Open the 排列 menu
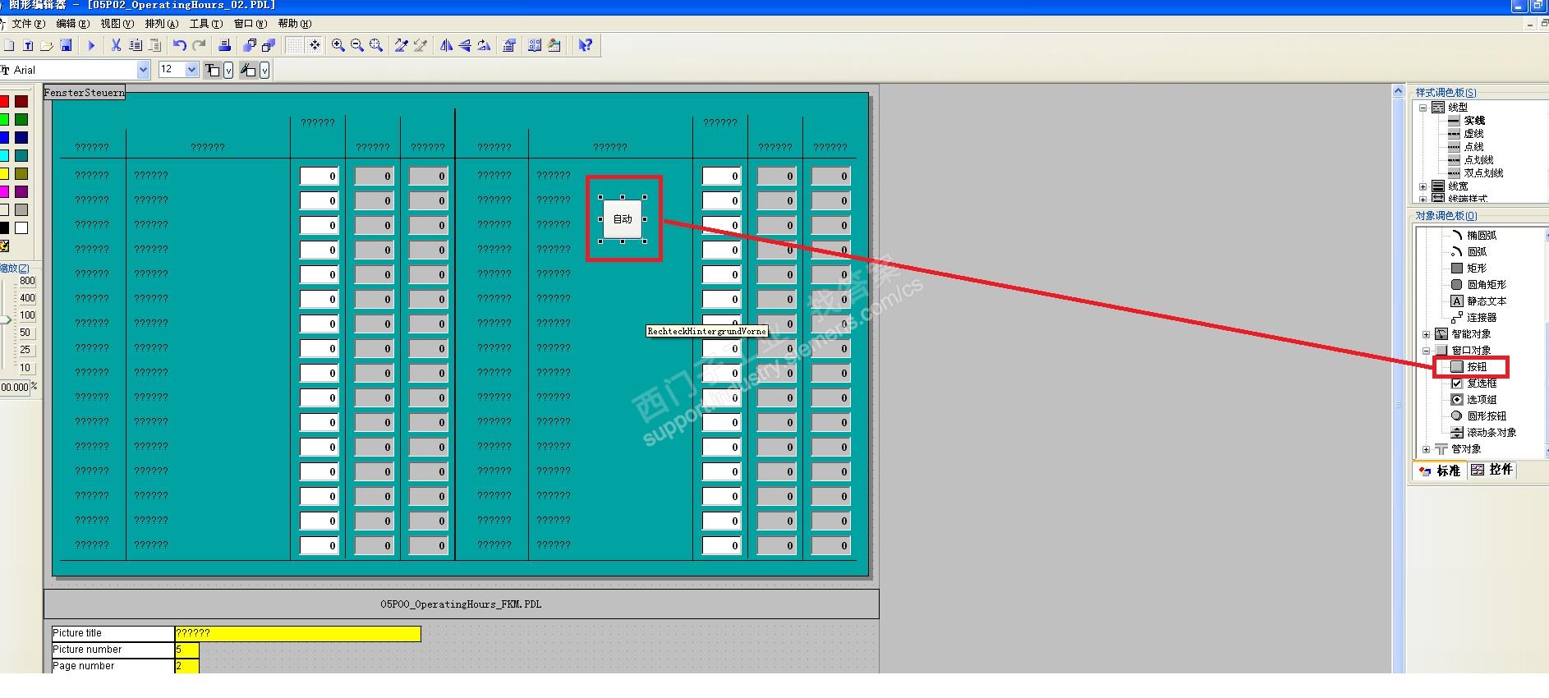The image size is (1549, 698). tap(161, 24)
